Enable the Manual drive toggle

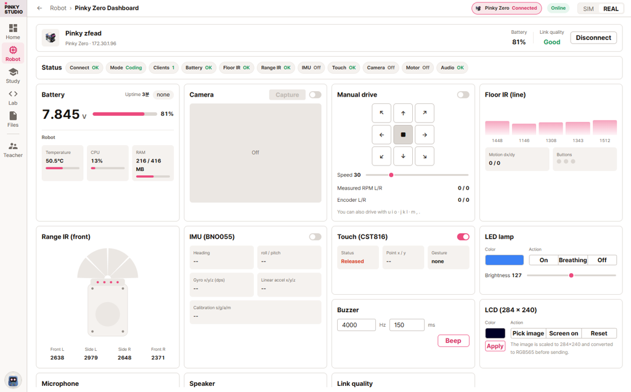click(x=463, y=95)
